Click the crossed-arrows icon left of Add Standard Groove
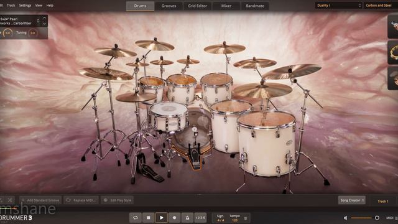Screen dimensions: 398x224 tap(10, 200)
